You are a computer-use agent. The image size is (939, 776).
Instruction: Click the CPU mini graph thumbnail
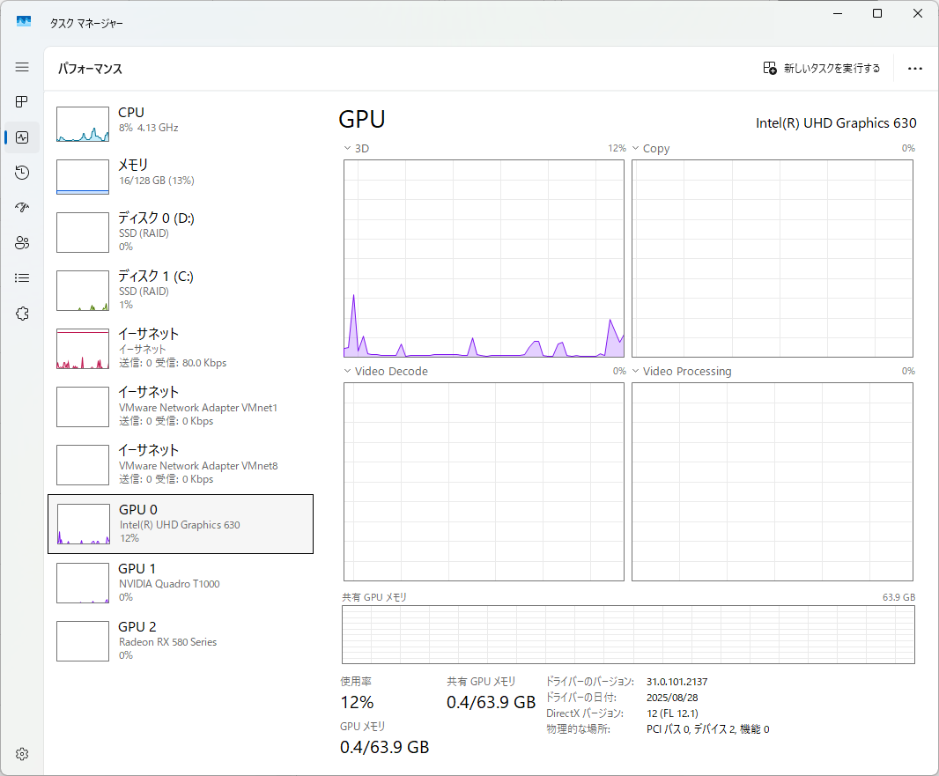pos(83,124)
